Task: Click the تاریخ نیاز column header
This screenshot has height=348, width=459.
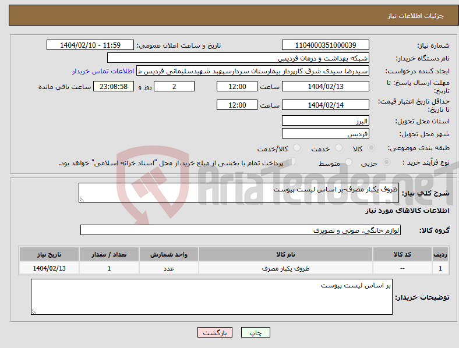Action: point(49,254)
